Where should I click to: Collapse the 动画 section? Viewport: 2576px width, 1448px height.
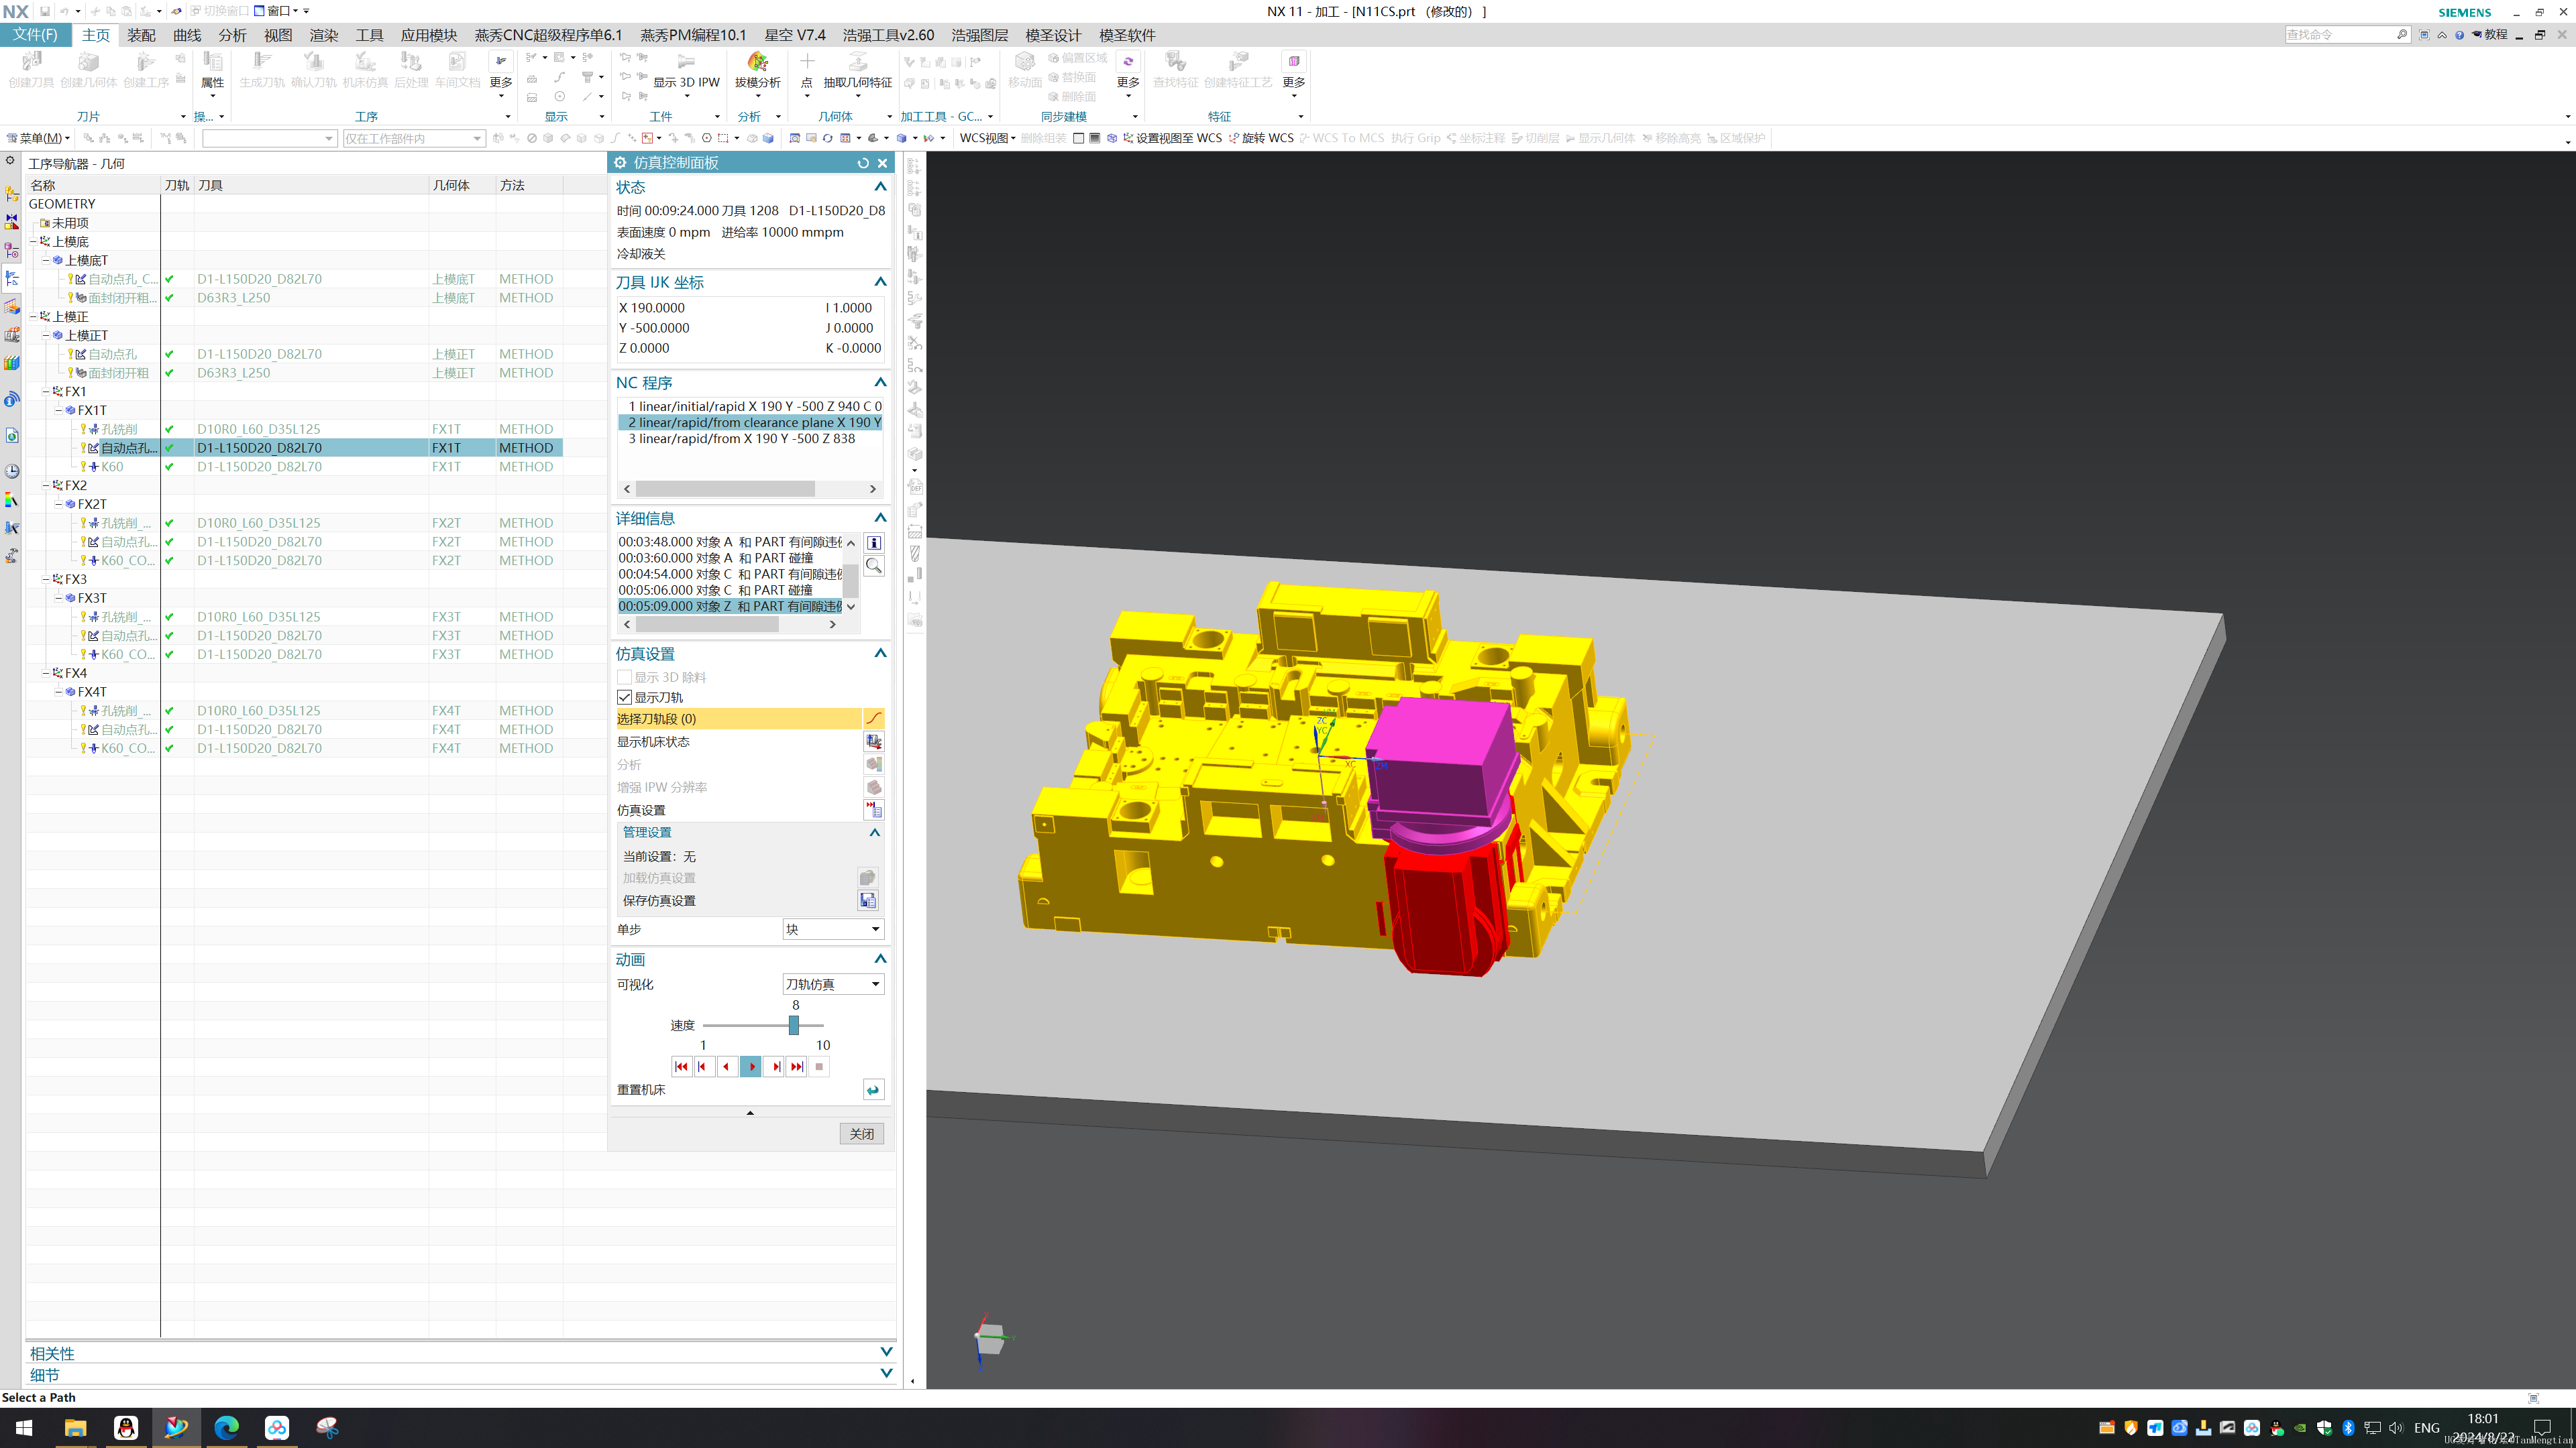(880, 959)
